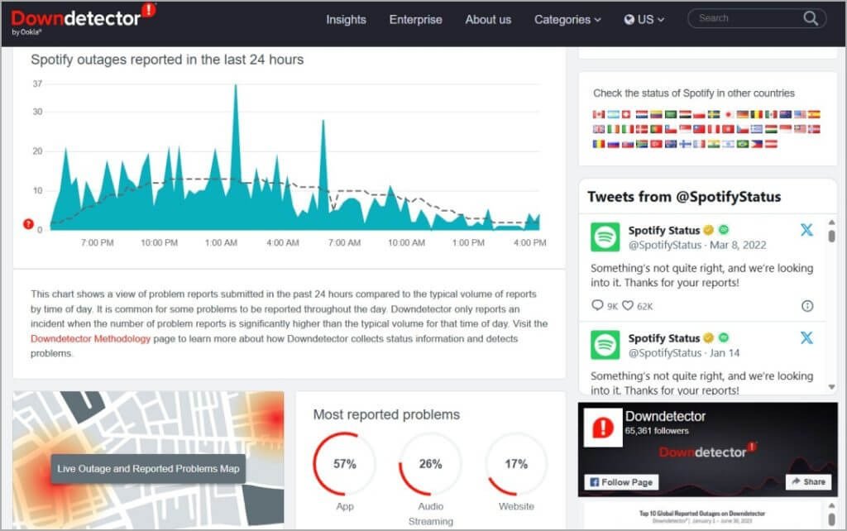Click the 'Tweets from @SpotifyStatus' heading
Image resolution: width=847 pixels, height=531 pixels.
684,197
